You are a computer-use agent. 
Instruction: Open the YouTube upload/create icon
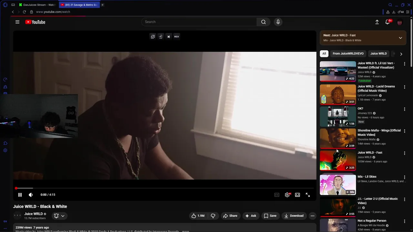[377, 22]
